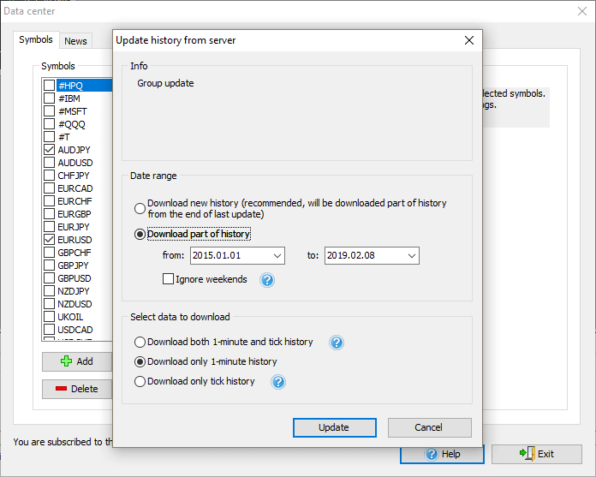
Task: Switch to the News tab
Action: [x=75, y=41]
